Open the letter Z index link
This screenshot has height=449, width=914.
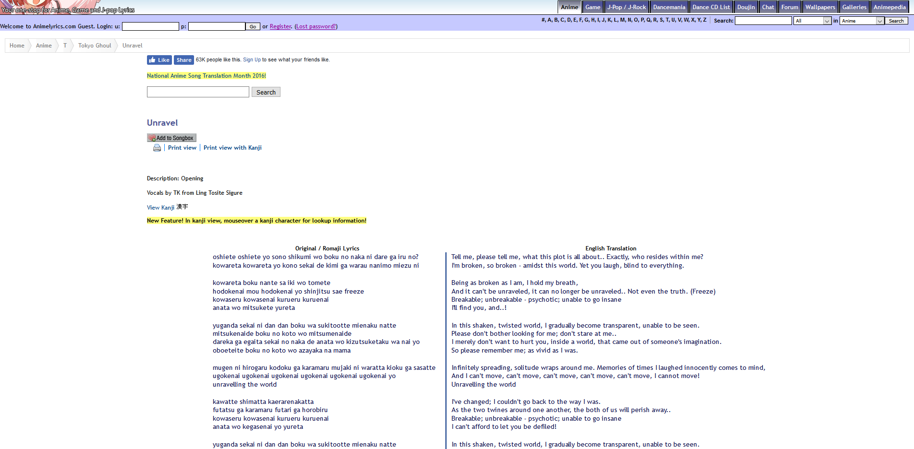[x=705, y=20]
